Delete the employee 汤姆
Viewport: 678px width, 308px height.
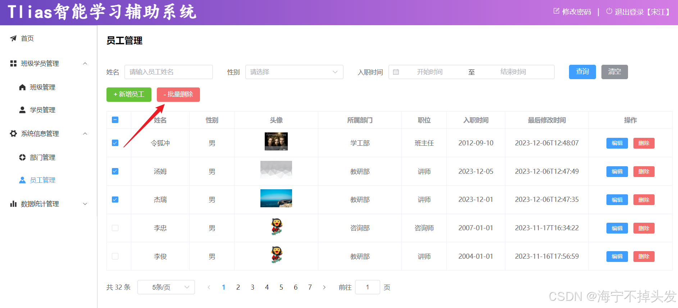644,172
